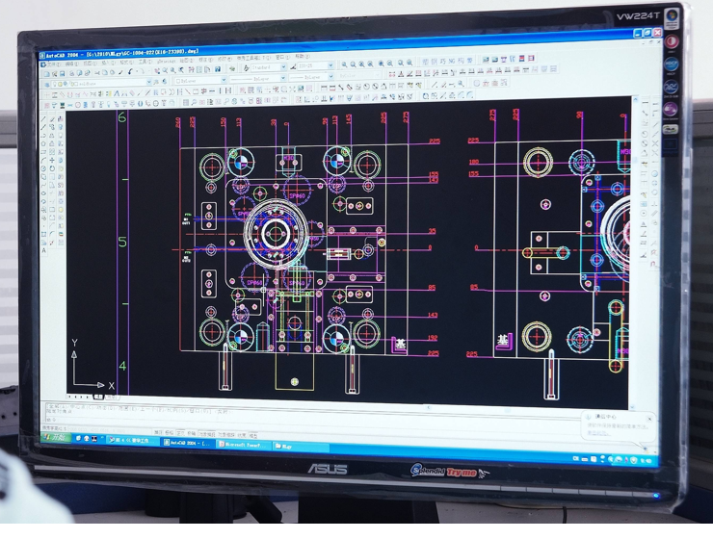The image size is (713, 539).
Task: Toggle 对象捕捉 (Object Snap) in the status bar
Action: pyautogui.click(x=206, y=434)
